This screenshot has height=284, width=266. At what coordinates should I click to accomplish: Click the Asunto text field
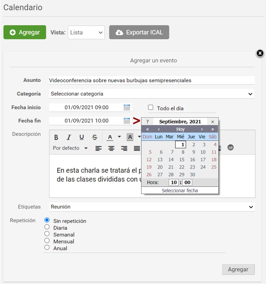151,80
